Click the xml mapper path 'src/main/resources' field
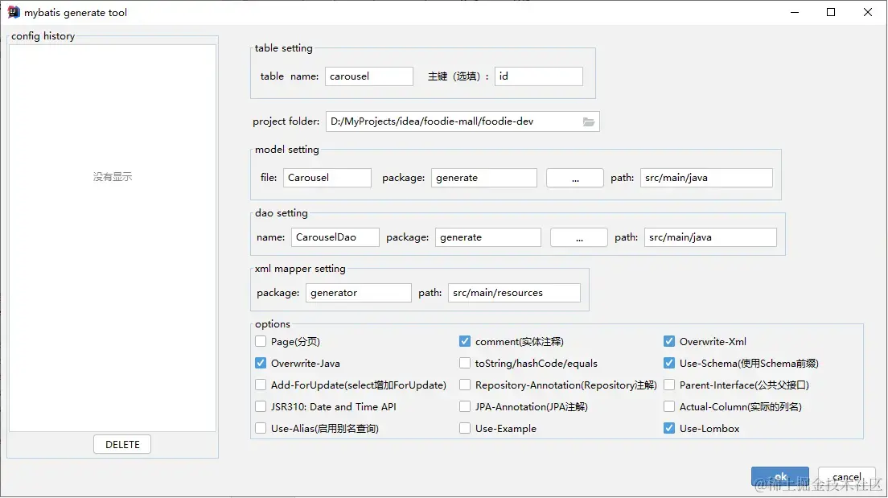888x498 pixels. tap(514, 293)
